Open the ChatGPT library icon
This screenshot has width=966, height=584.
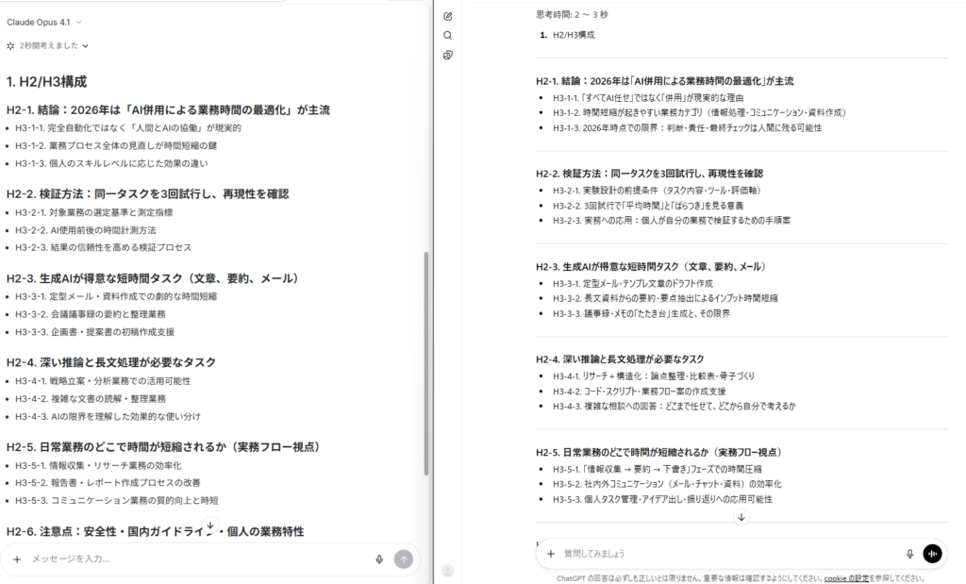click(x=447, y=55)
